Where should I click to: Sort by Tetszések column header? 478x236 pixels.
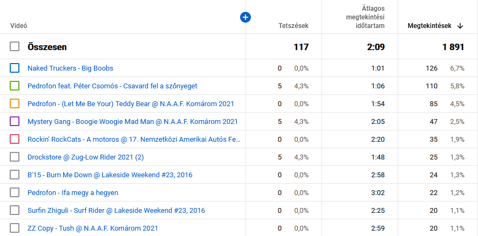(x=293, y=25)
